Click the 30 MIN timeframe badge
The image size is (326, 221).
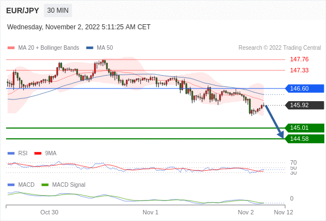tap(58, 10)
